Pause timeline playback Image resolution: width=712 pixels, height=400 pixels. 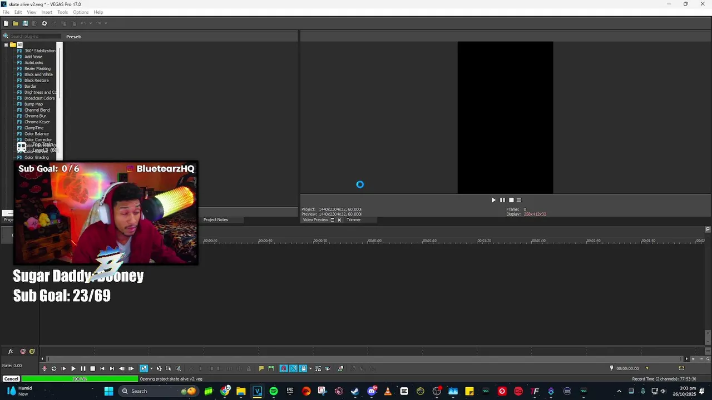pyautogui.click(x=83, y=368)
